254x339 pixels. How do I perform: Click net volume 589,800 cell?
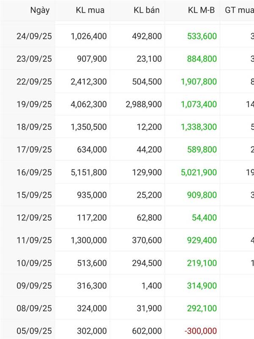(202, 150)
